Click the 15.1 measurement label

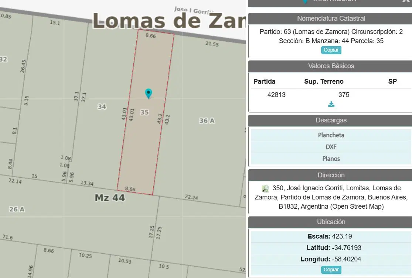[x=55, y=23]
